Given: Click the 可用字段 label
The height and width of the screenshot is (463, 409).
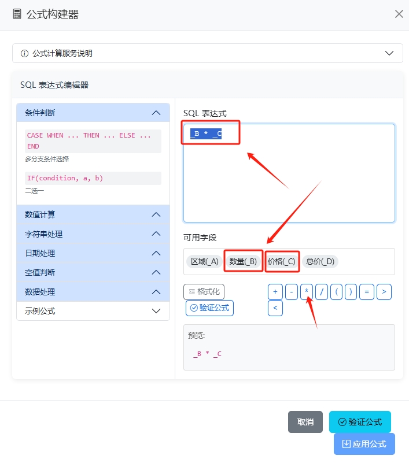Looking at the screenshot, I should click(x=200, y=238).
